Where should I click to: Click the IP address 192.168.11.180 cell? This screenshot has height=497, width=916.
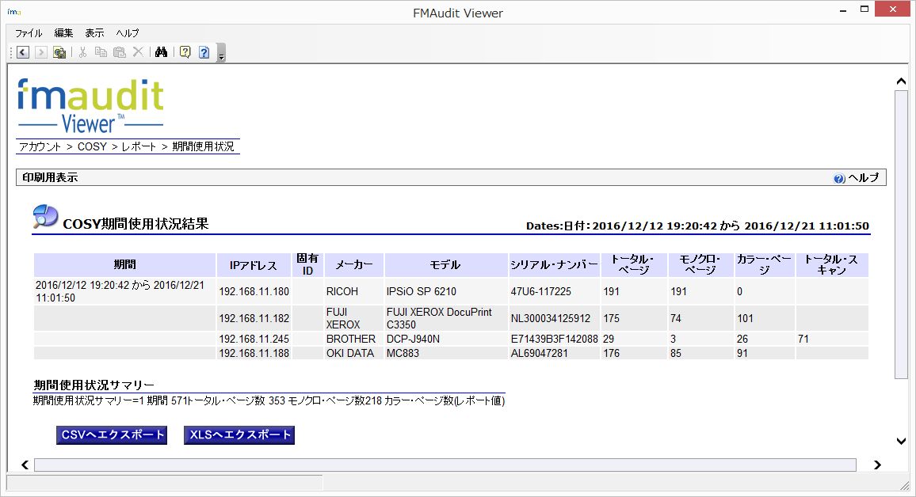[x=254, y=292]
